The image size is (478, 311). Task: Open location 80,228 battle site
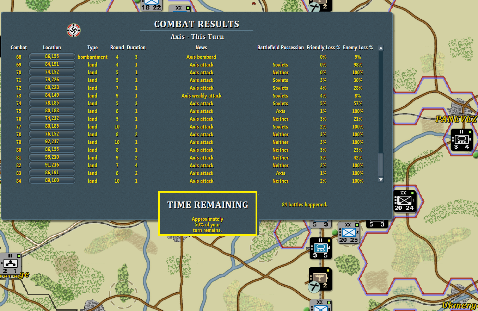pos(52,88)
